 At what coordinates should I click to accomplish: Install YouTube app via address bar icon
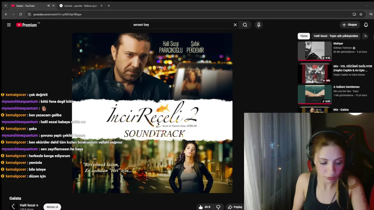354,14
